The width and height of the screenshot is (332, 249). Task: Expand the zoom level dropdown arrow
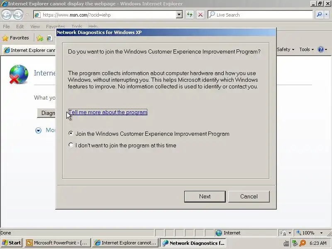pyautogui.click(x=321, y=233)
